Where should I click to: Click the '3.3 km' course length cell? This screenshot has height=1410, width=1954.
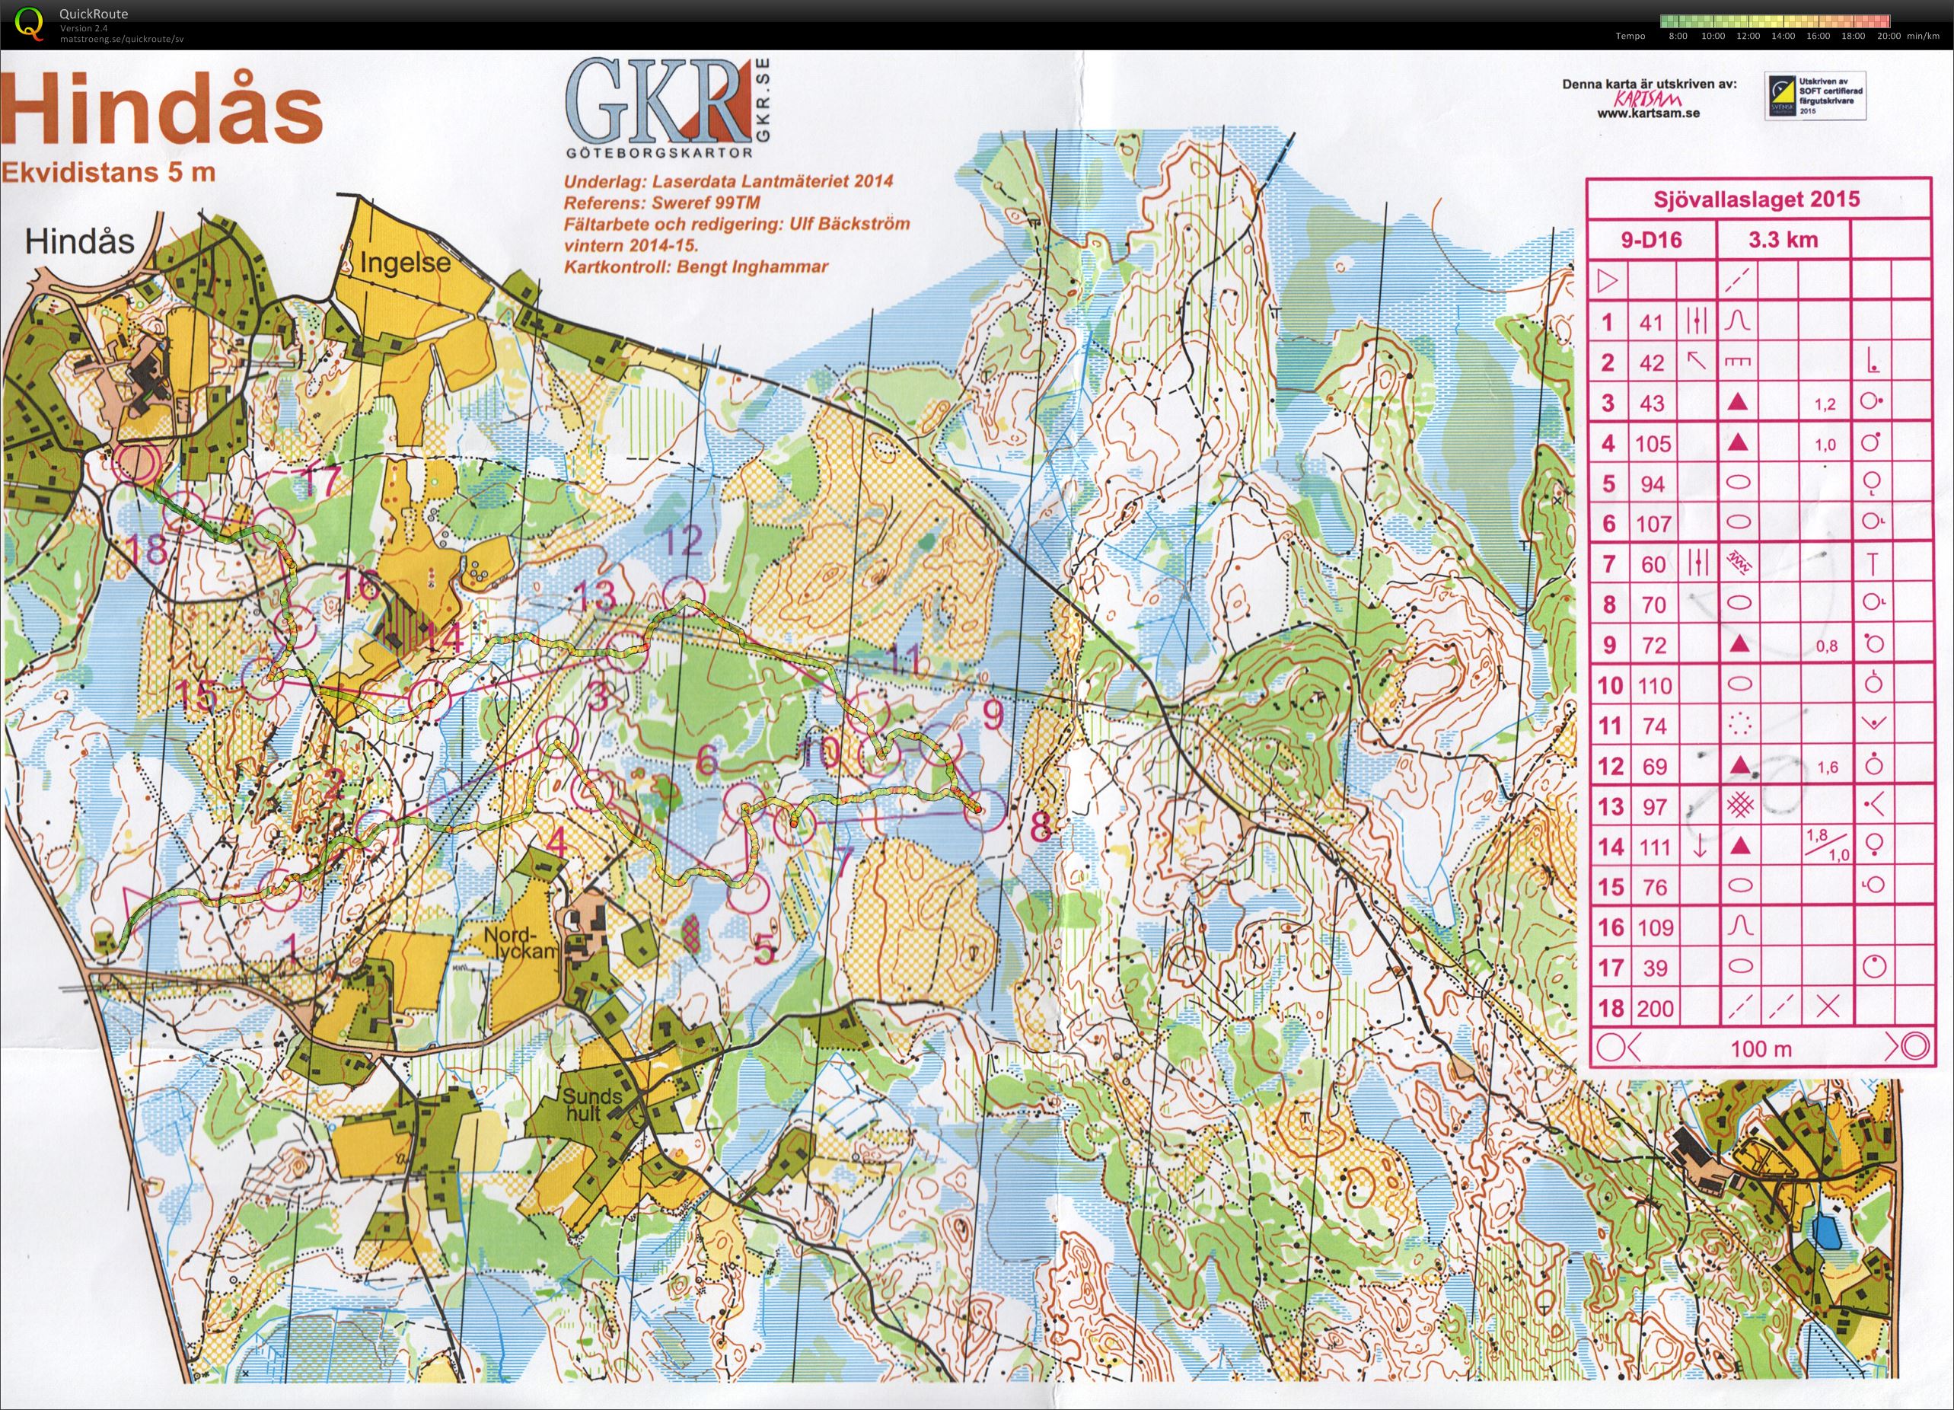tap(1783, 240)
